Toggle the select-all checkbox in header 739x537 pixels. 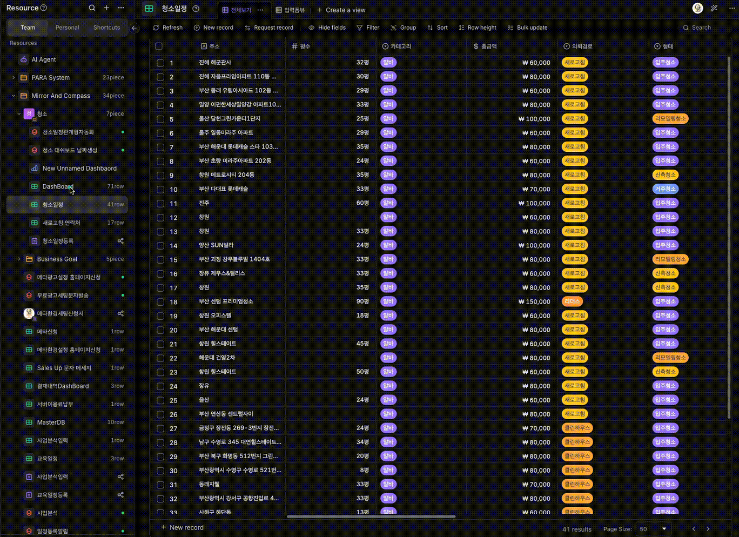(159, 46)
